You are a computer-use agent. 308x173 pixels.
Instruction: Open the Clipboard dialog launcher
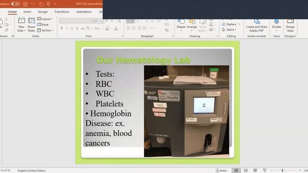13,36
